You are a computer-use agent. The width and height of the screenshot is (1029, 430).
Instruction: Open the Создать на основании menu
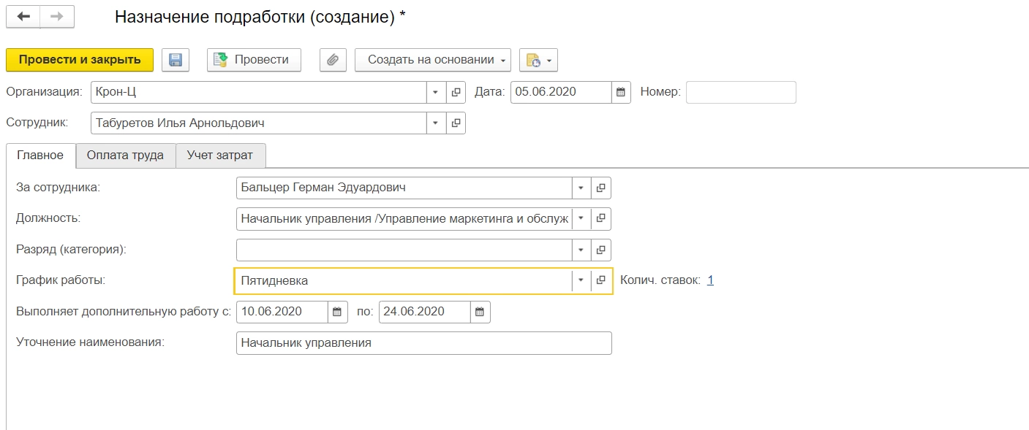click(x=432, y=60)
